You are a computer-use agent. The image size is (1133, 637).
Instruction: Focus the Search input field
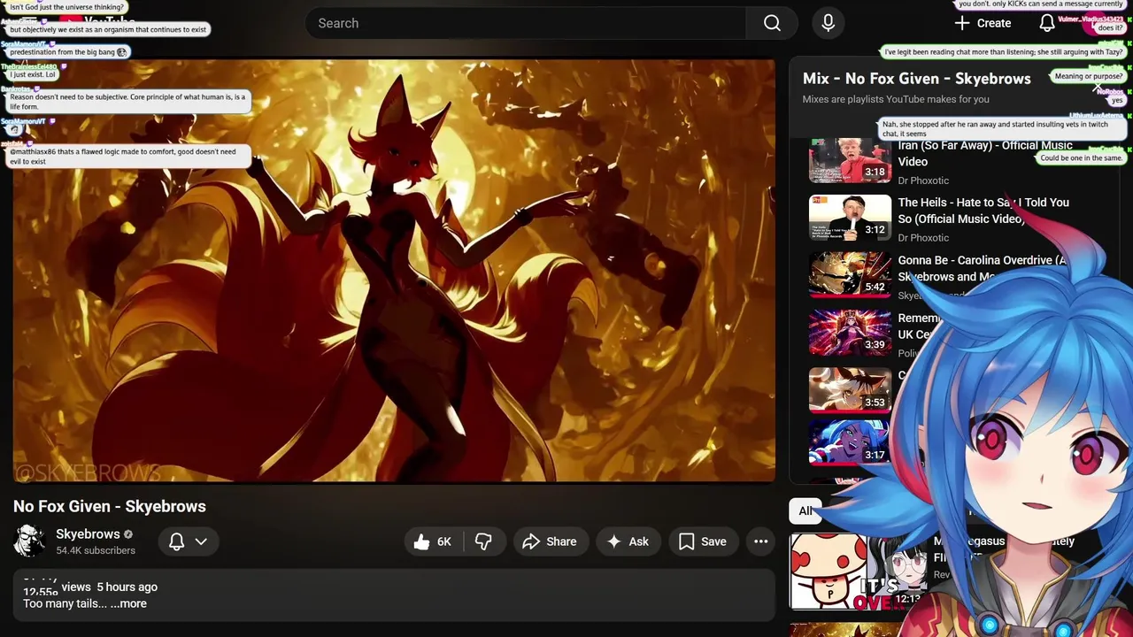click(526, 23)
